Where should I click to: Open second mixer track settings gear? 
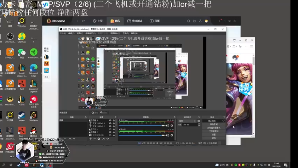point(172,135)
